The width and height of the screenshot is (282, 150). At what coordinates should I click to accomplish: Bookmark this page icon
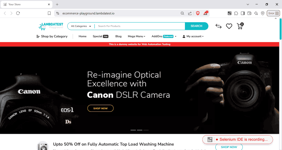[x=49, y=13]
